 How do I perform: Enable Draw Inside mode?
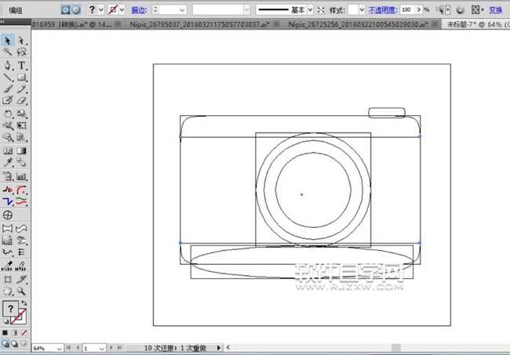pyautogui.click(x=24, y=343)
